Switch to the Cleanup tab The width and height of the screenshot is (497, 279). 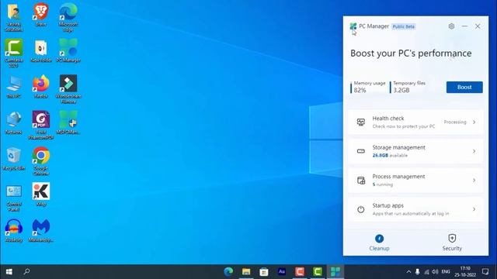click(x=379, y=243)
